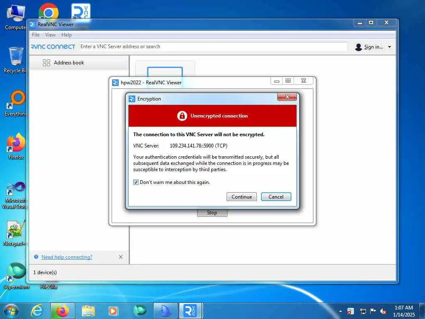Dismiss the Need help connecting banner

coord(121,257)
